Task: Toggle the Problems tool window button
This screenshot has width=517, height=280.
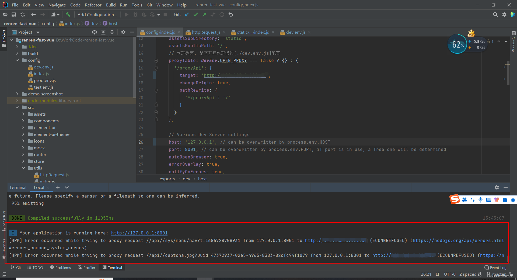Action: (x=60, y=267)
